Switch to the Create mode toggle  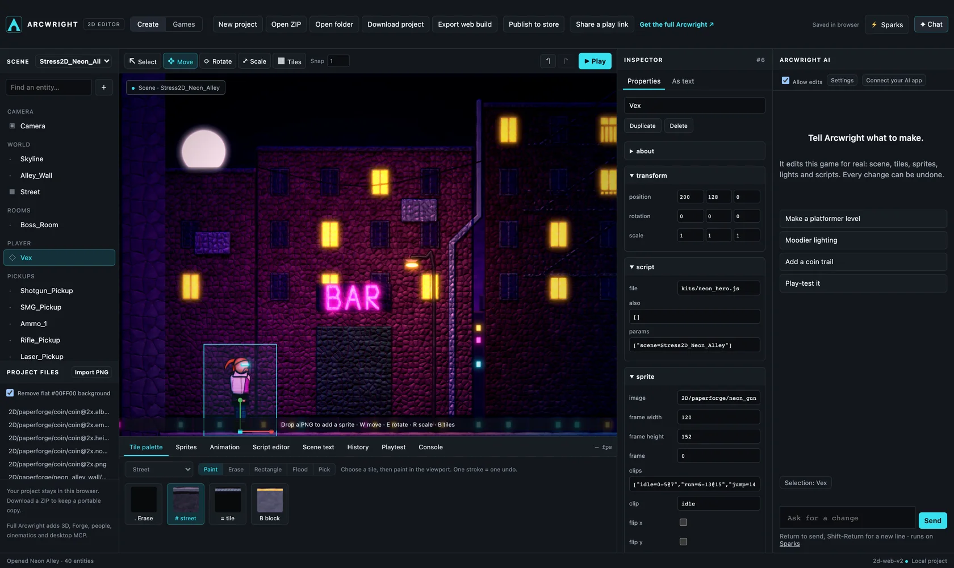(148, 24)
